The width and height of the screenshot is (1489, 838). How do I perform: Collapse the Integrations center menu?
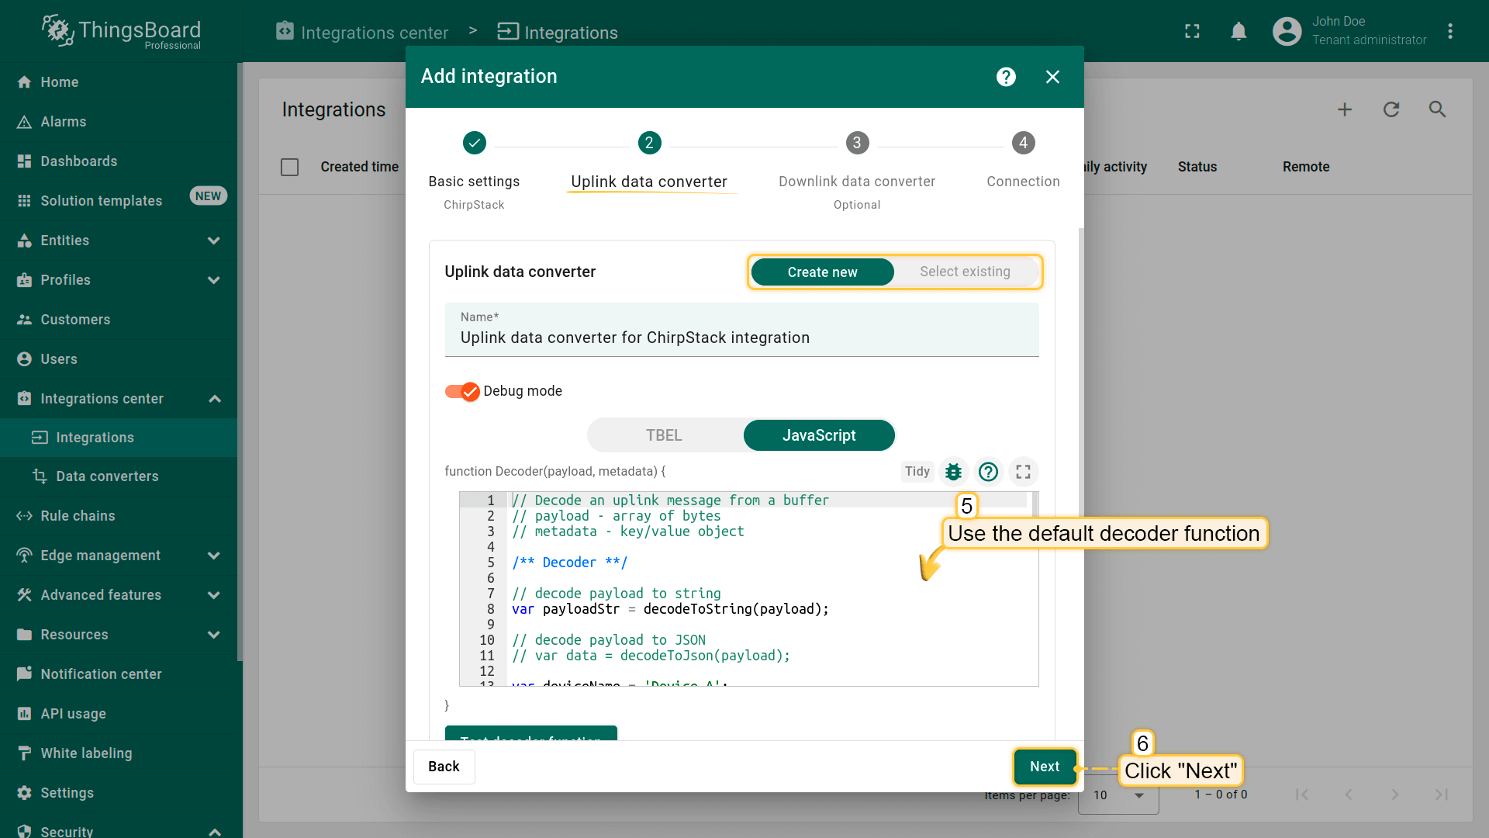[x=215, y=399]
